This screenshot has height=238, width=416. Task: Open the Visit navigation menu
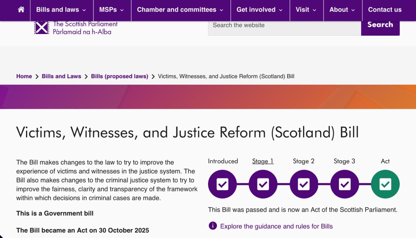(306, 10)
